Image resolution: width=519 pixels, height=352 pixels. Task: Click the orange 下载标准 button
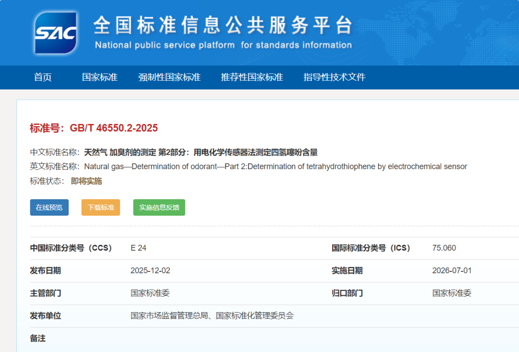click(x=100, y=207)
